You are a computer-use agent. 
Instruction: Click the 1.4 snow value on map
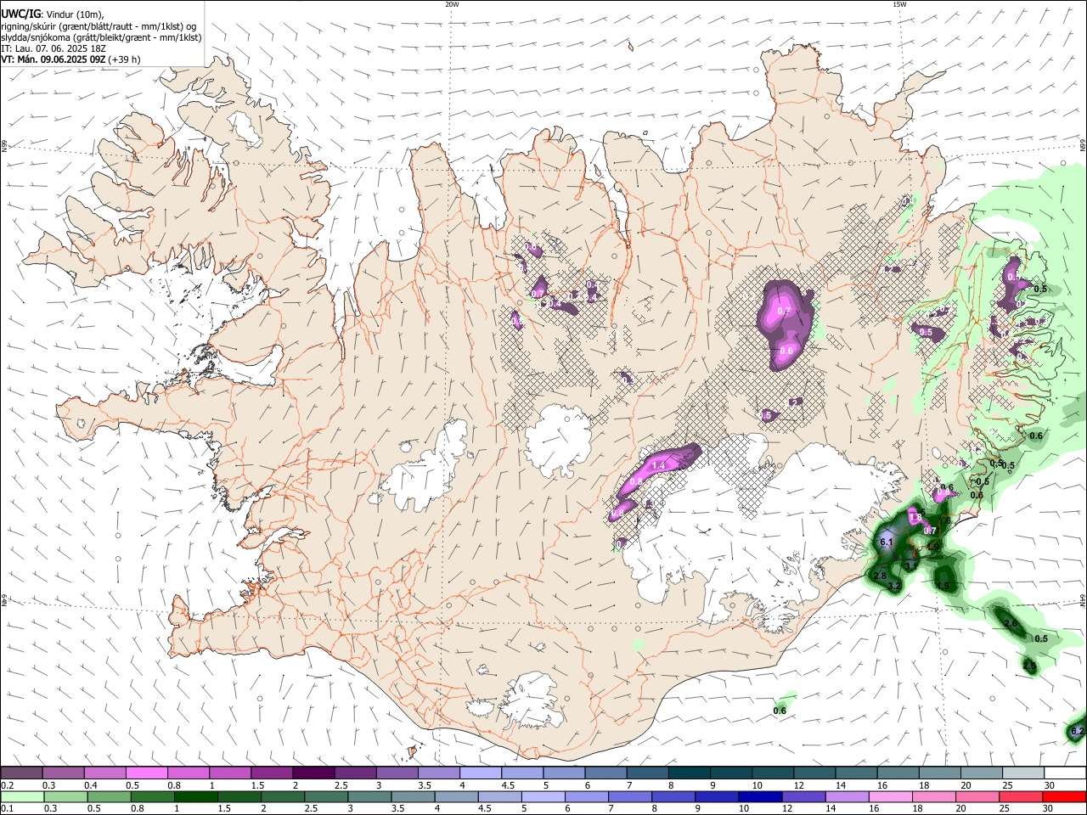point(657,465)
